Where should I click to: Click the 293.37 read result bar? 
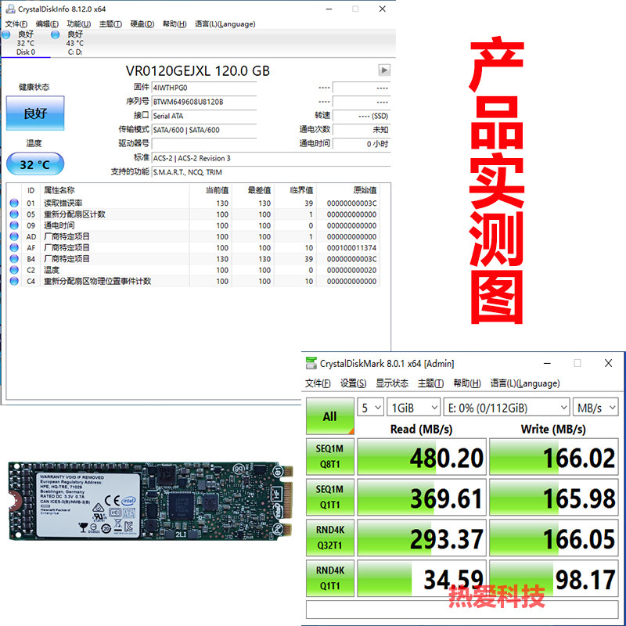point(422,538)
